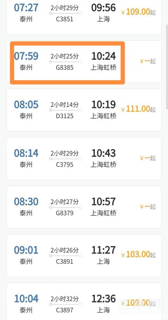Viewport: 168px width, 320px height.
Task: Click the 2小时14分 duration of D3125
Action: pyautogui.click(x=64, y=105)
